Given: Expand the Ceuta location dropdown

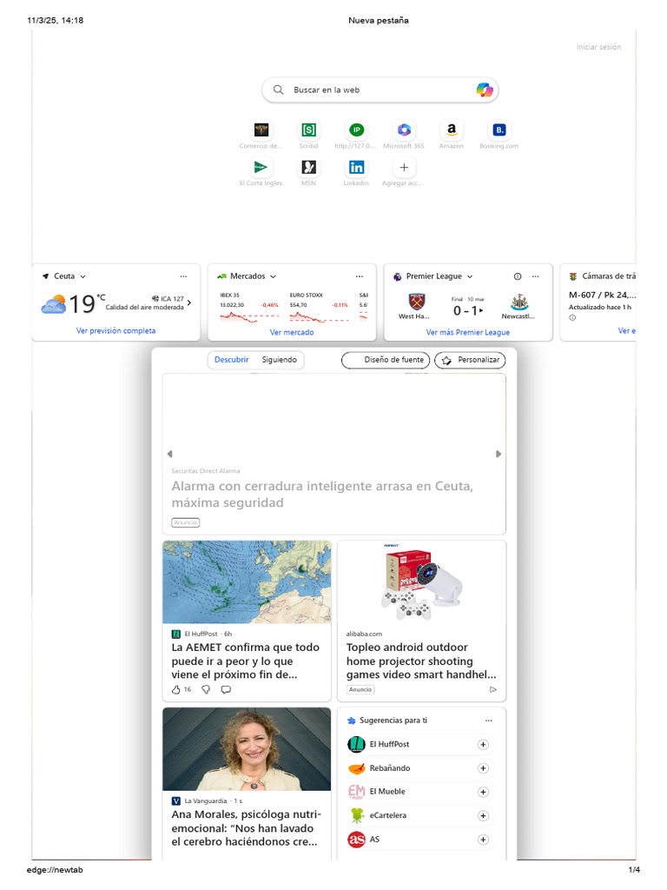Looking at the screenshot, I should point(83,276).
